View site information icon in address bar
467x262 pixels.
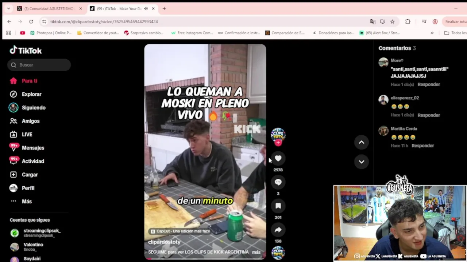coord(44,21)
